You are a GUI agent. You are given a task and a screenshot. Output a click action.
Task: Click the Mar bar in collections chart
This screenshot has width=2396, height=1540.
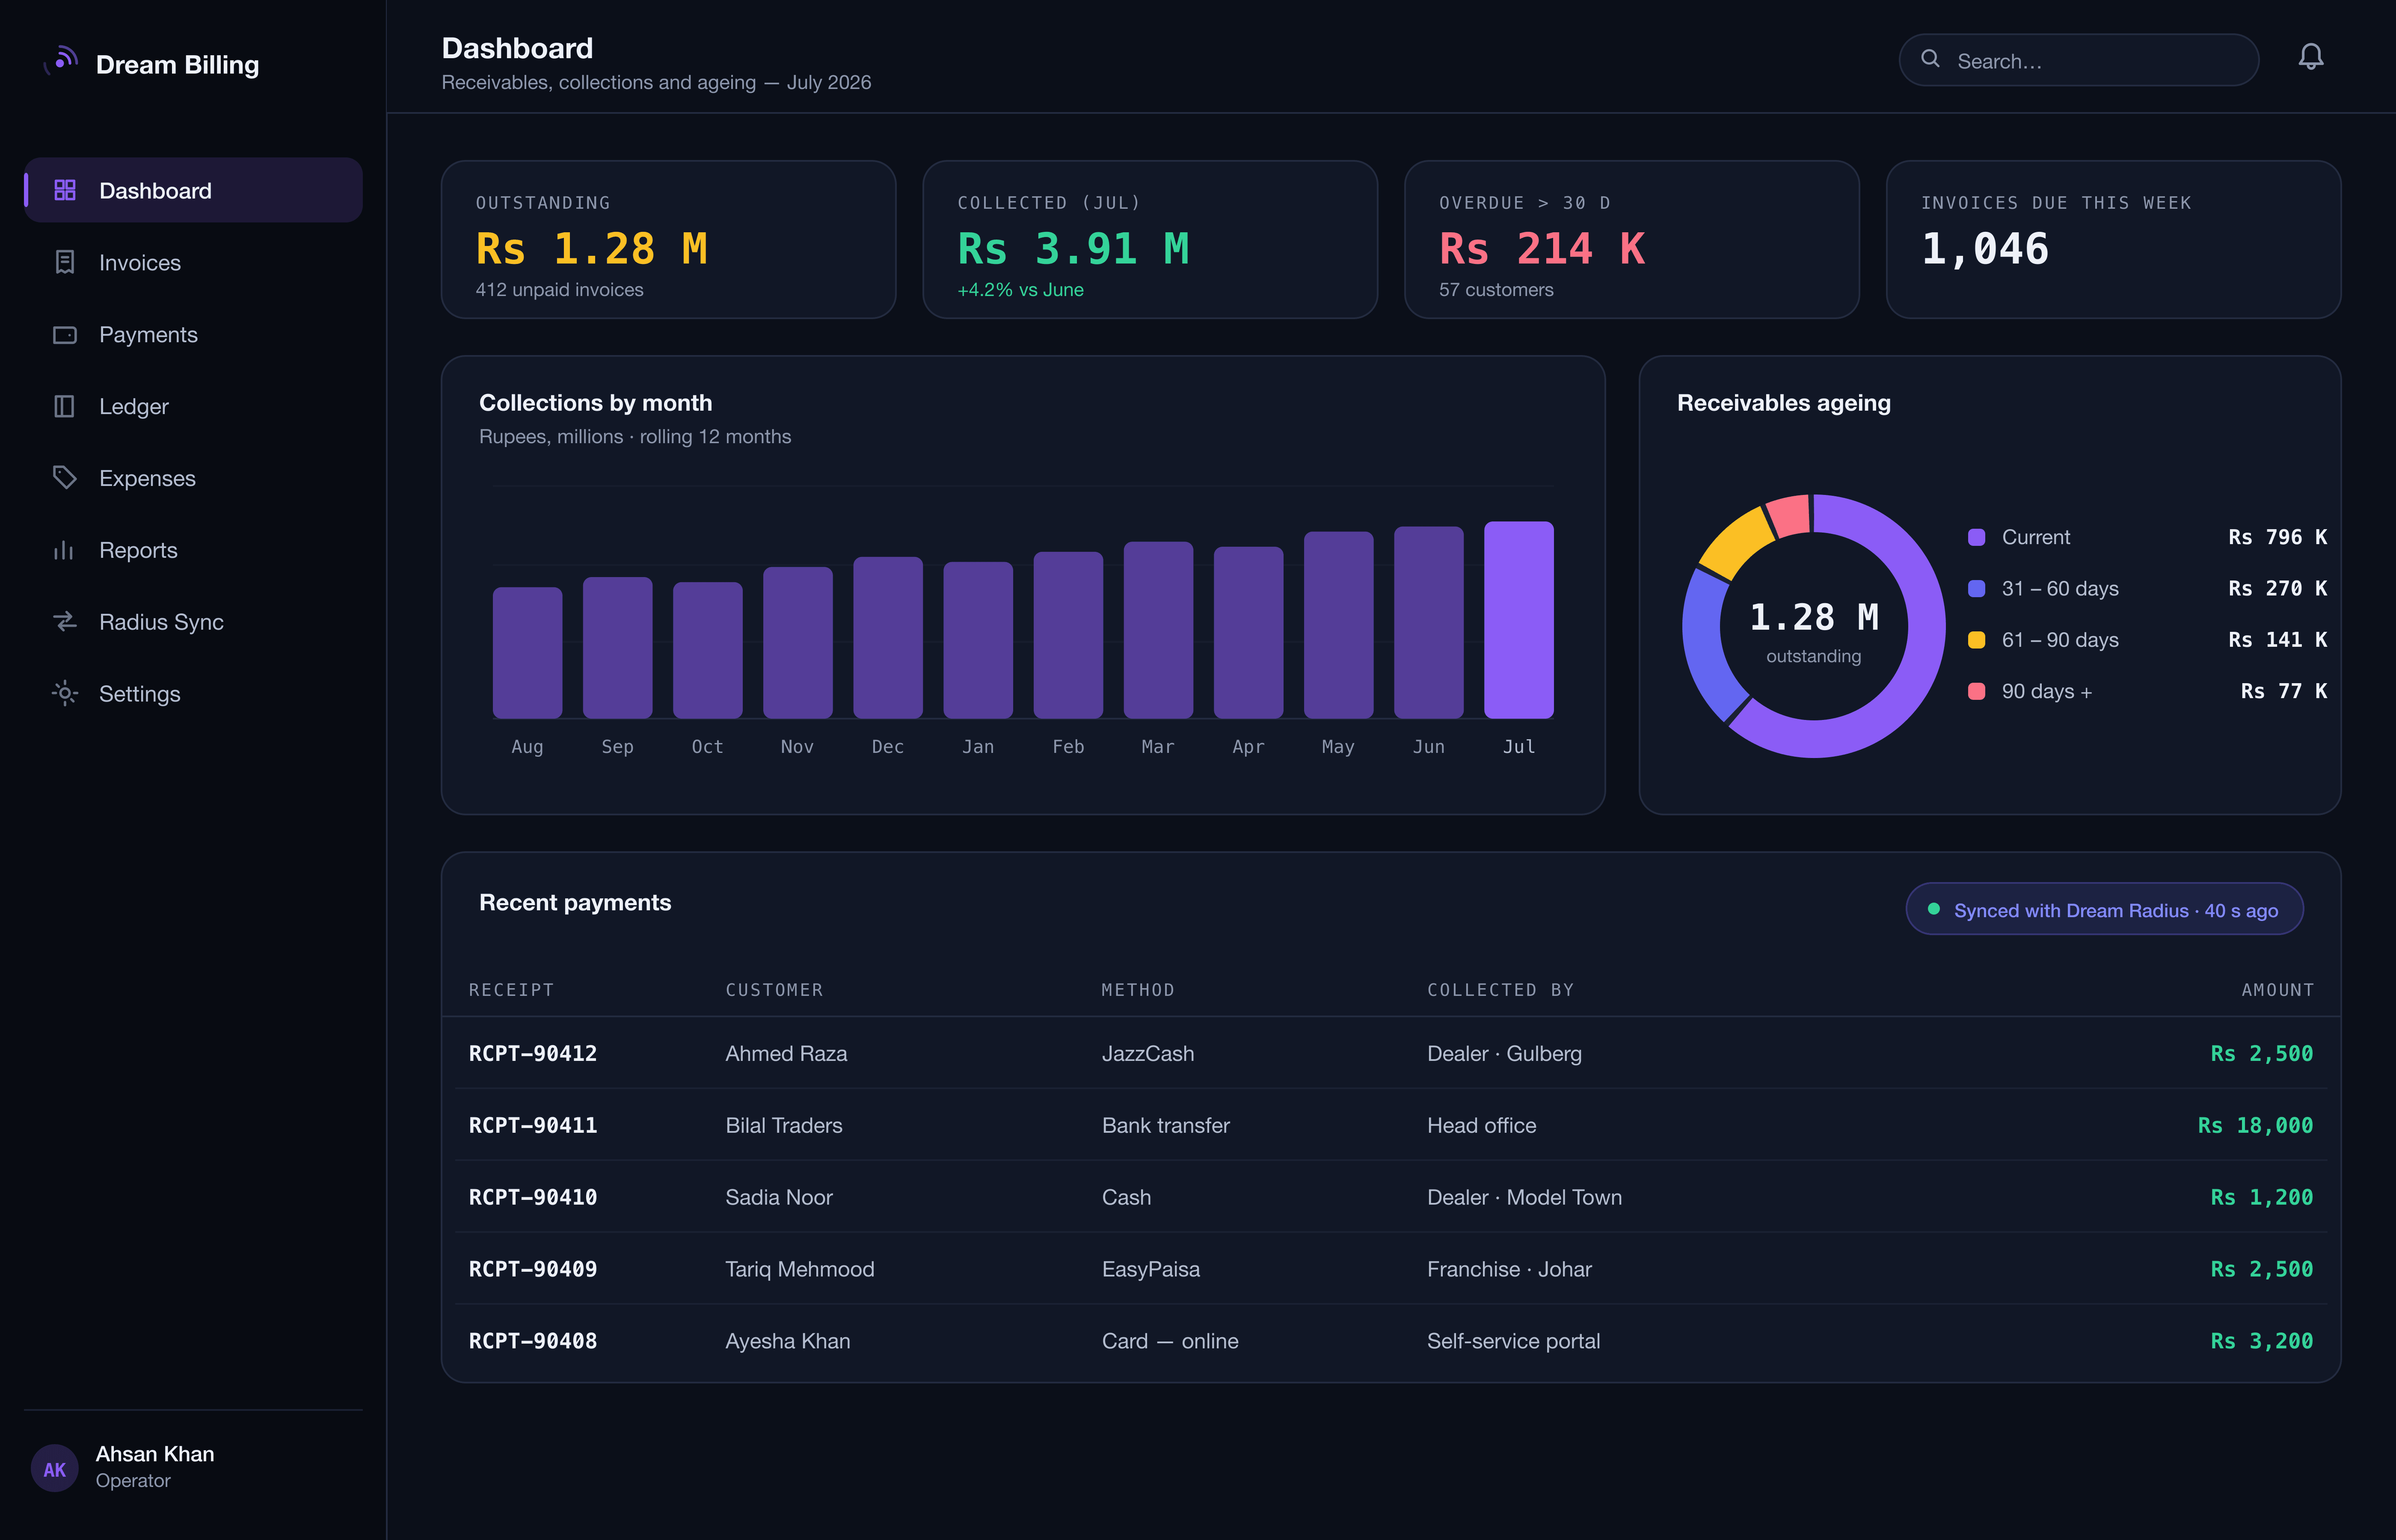[1158, 630]
